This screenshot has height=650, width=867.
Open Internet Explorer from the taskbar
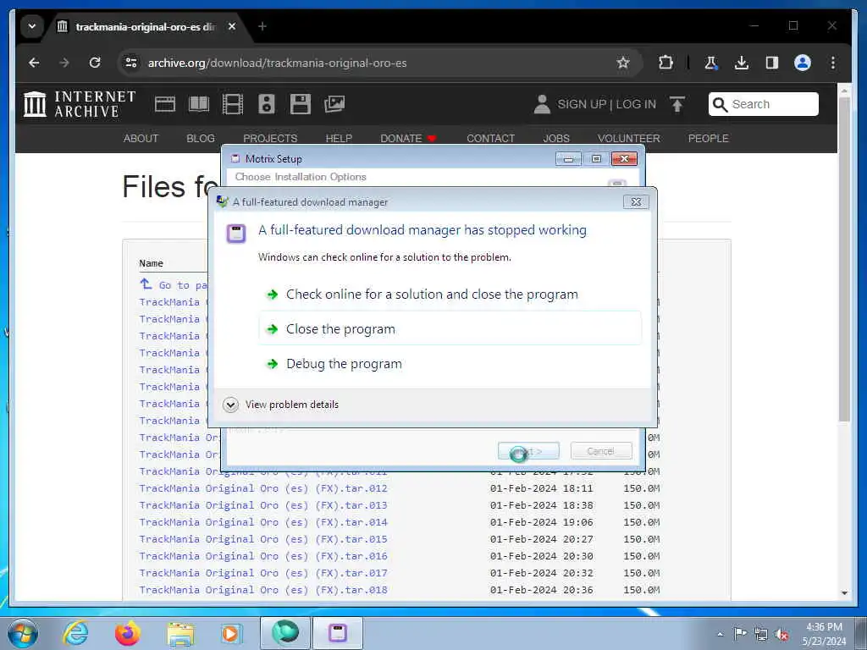pyautogui.click(x=75, y=633)
